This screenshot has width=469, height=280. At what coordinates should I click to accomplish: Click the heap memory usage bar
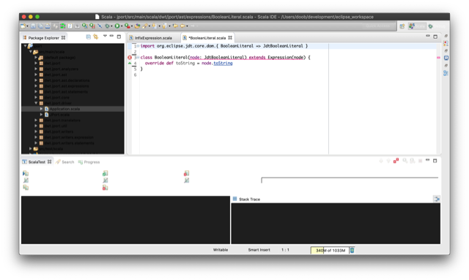click(330, 250)
